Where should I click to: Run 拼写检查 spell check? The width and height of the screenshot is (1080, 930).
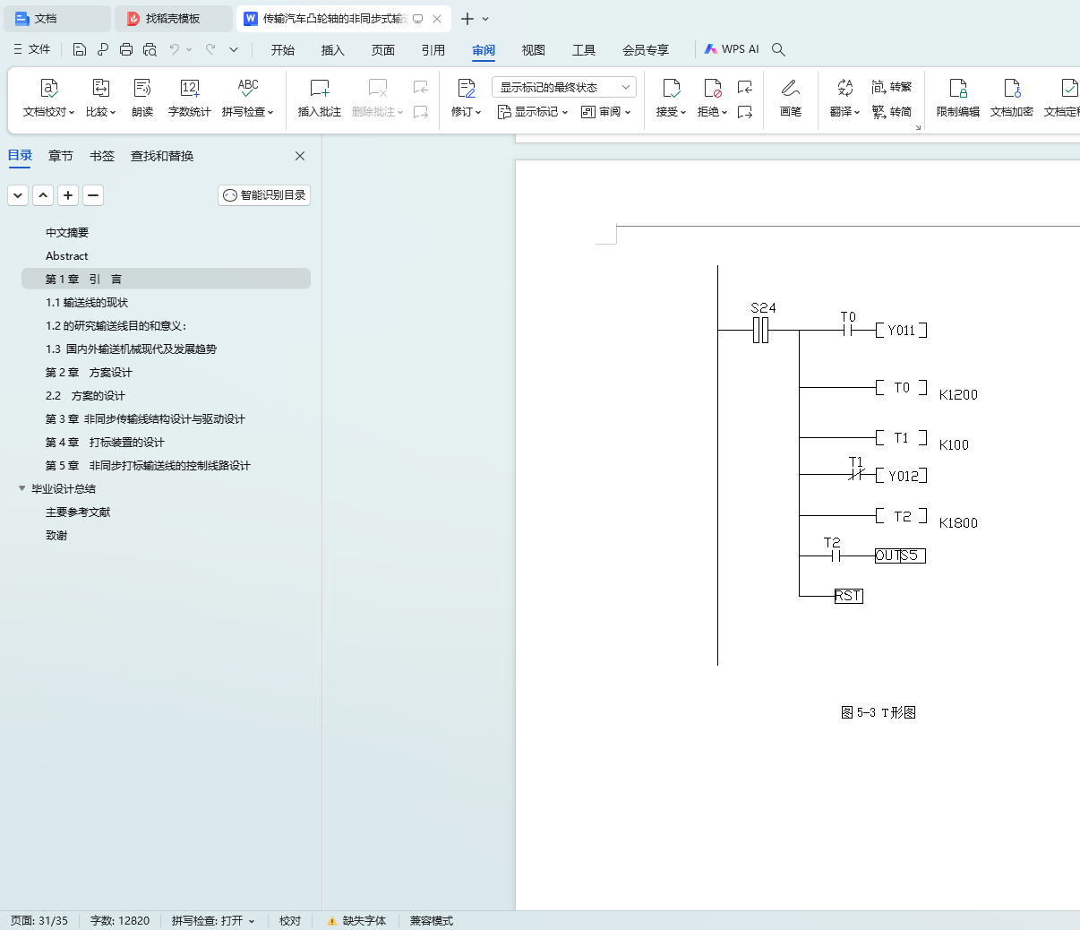248,98
